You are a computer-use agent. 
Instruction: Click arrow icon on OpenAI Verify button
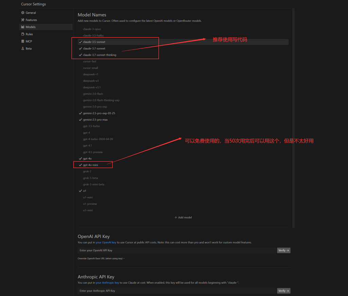[x=288, y=250]
